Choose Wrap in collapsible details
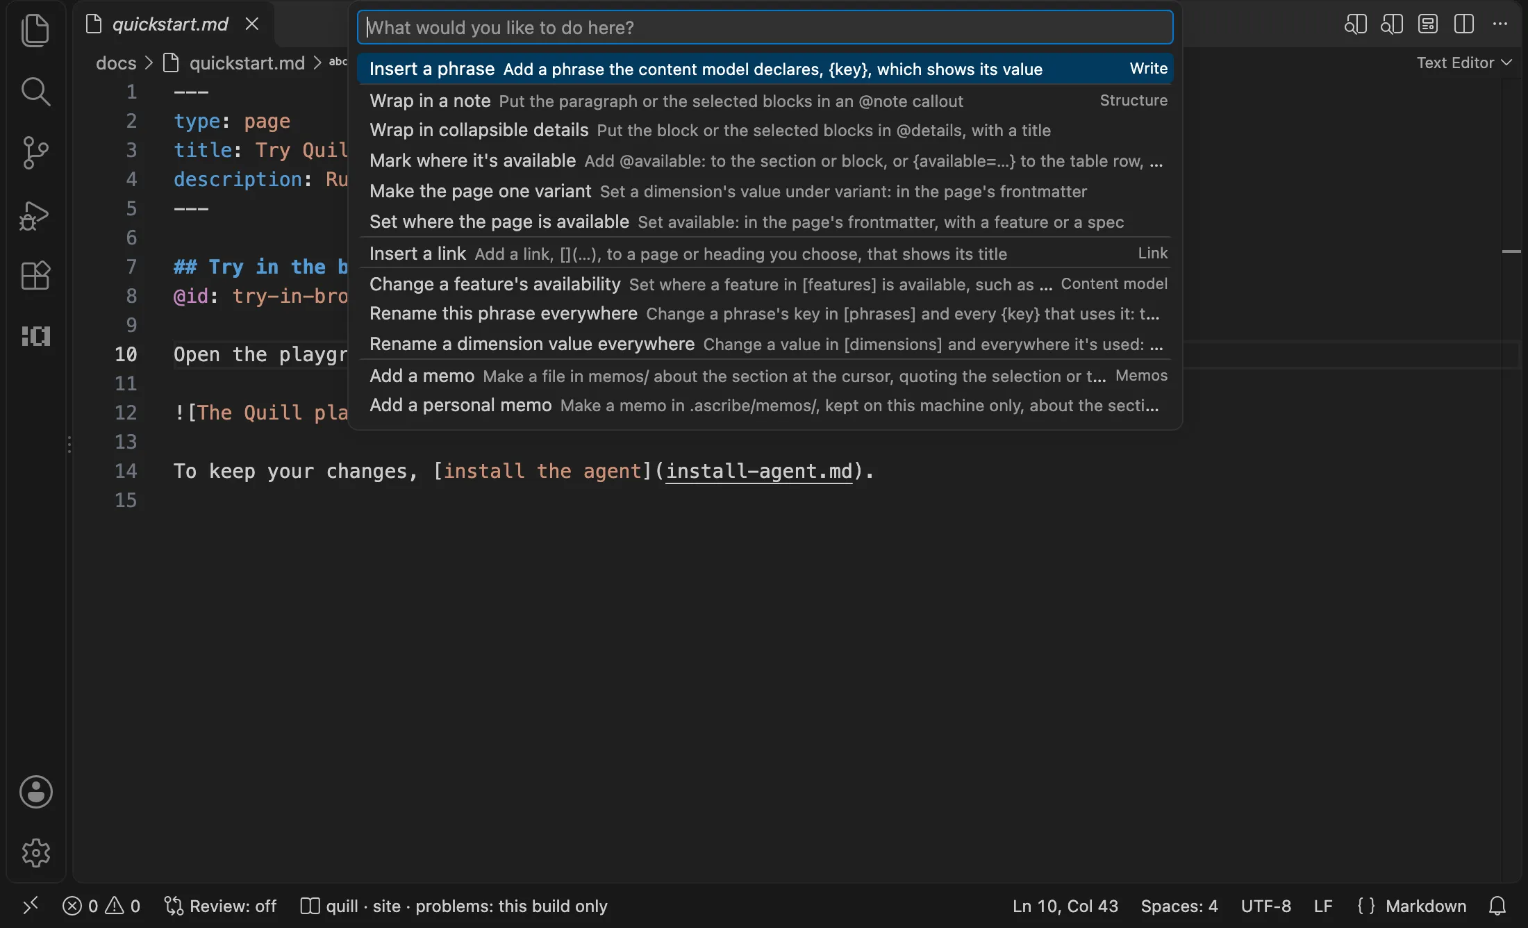This screenshot has width=1528, height=928. click(x=765, y=130)
